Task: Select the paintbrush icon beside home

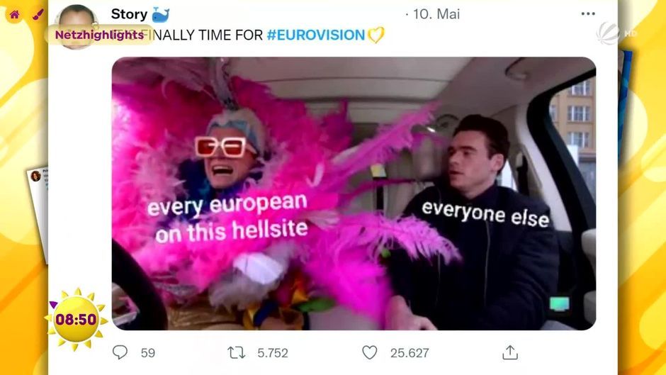Action: tap(38, 15)
